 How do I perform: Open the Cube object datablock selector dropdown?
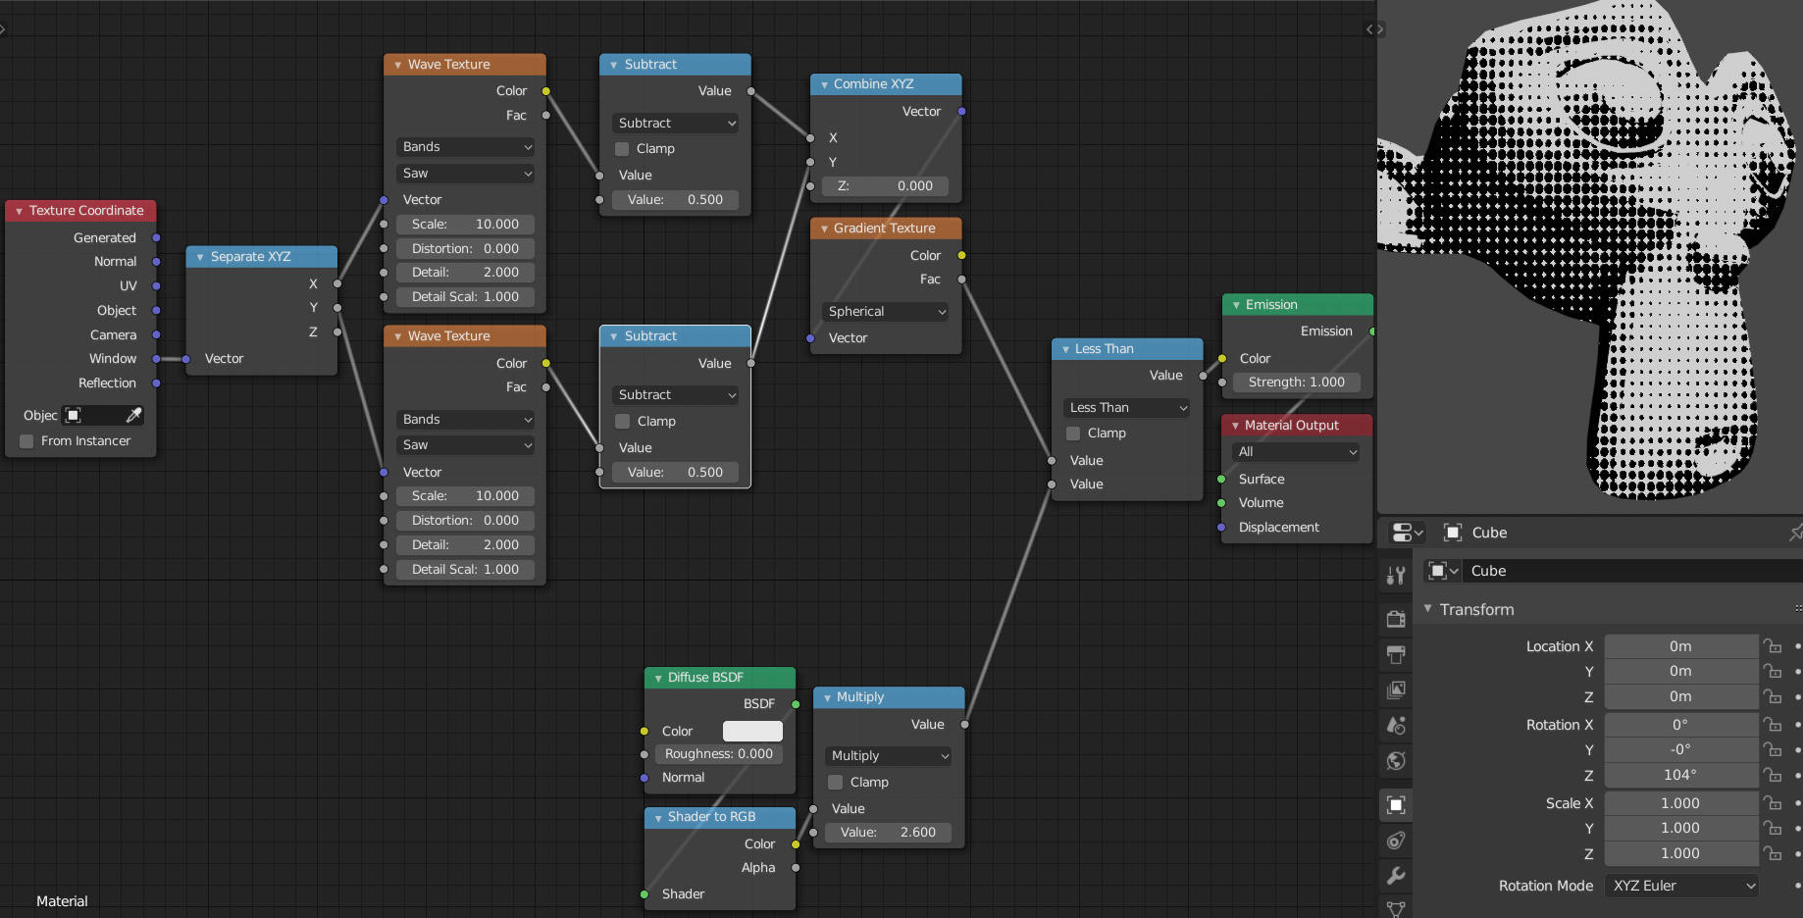pyautogui.click(x=1444, y=571)
